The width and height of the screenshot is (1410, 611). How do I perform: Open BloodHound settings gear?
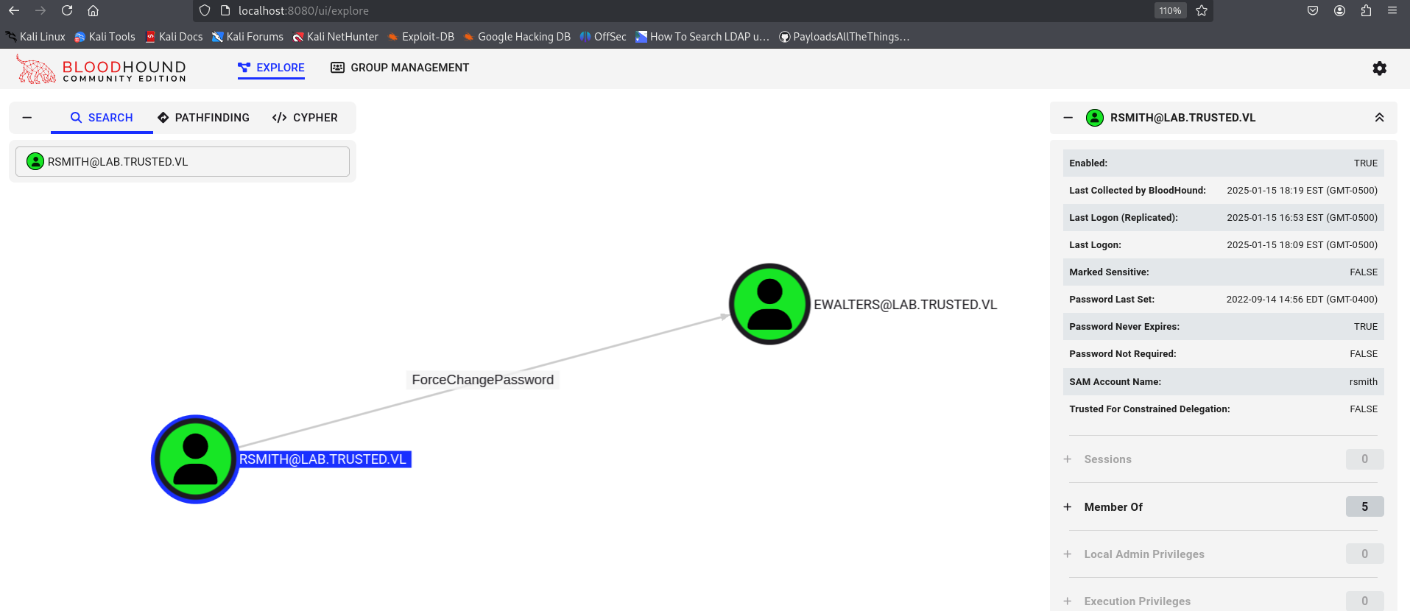pyautogui.click(x=1379, y=68)
